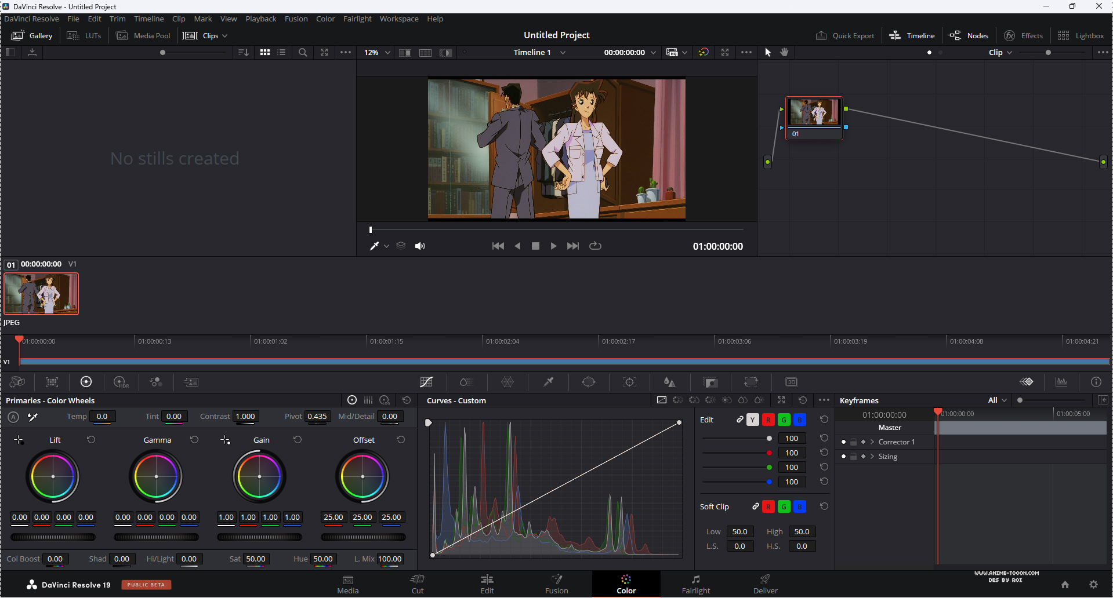Screen dimensions: 1113x598
Task: Click the Quick Export button
Action: [845, 35]
